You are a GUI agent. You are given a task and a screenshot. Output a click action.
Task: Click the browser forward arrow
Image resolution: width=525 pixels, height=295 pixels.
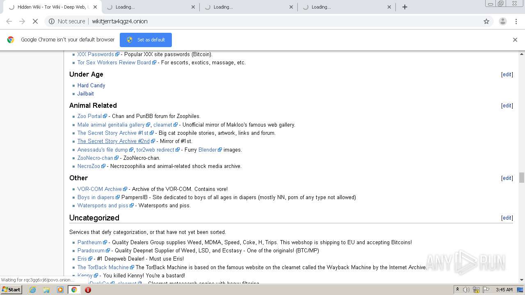point(22,21)
